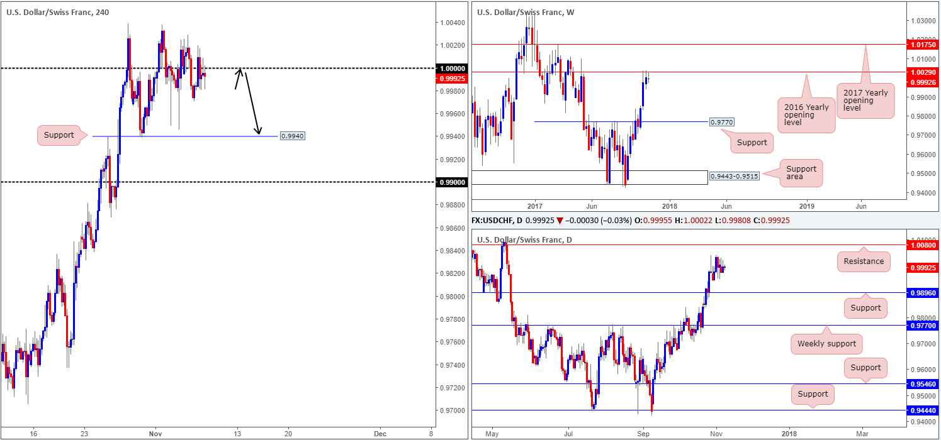The image size is (941, 440).
Task: Click the red 0.99925 price tag on daily chart
Action: pyautogui.click(x=922, y=268)
